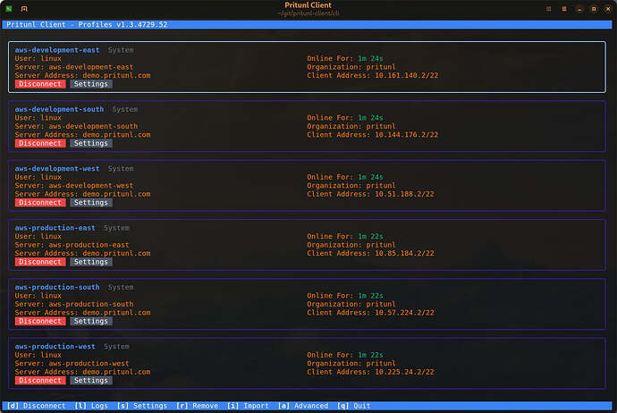Click the aws-development-west profile title
The width and height of the screenshot is (617, 413).
[x=57, y=169]
